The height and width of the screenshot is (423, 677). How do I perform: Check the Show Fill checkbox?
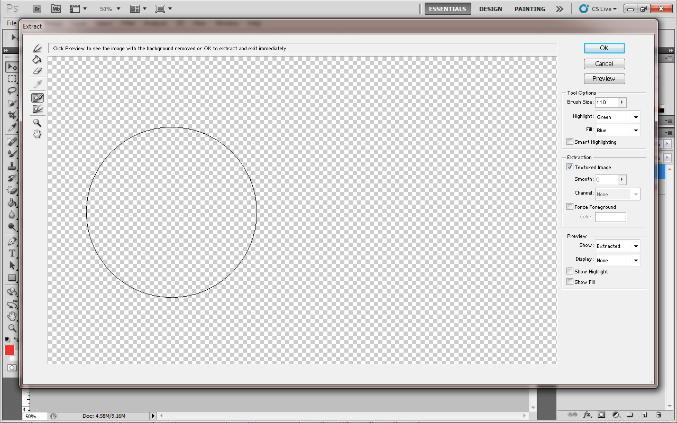pyautogui.click(x=570, y=282)
